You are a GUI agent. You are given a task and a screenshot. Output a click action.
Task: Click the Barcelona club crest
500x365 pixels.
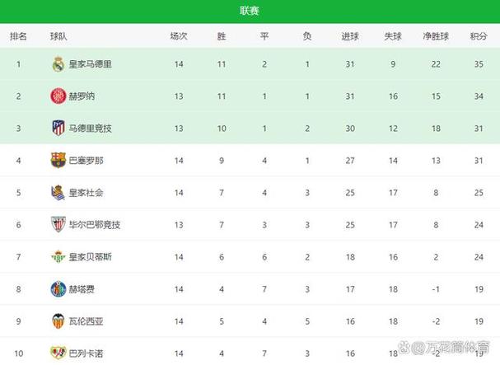(x=58, y=160)
